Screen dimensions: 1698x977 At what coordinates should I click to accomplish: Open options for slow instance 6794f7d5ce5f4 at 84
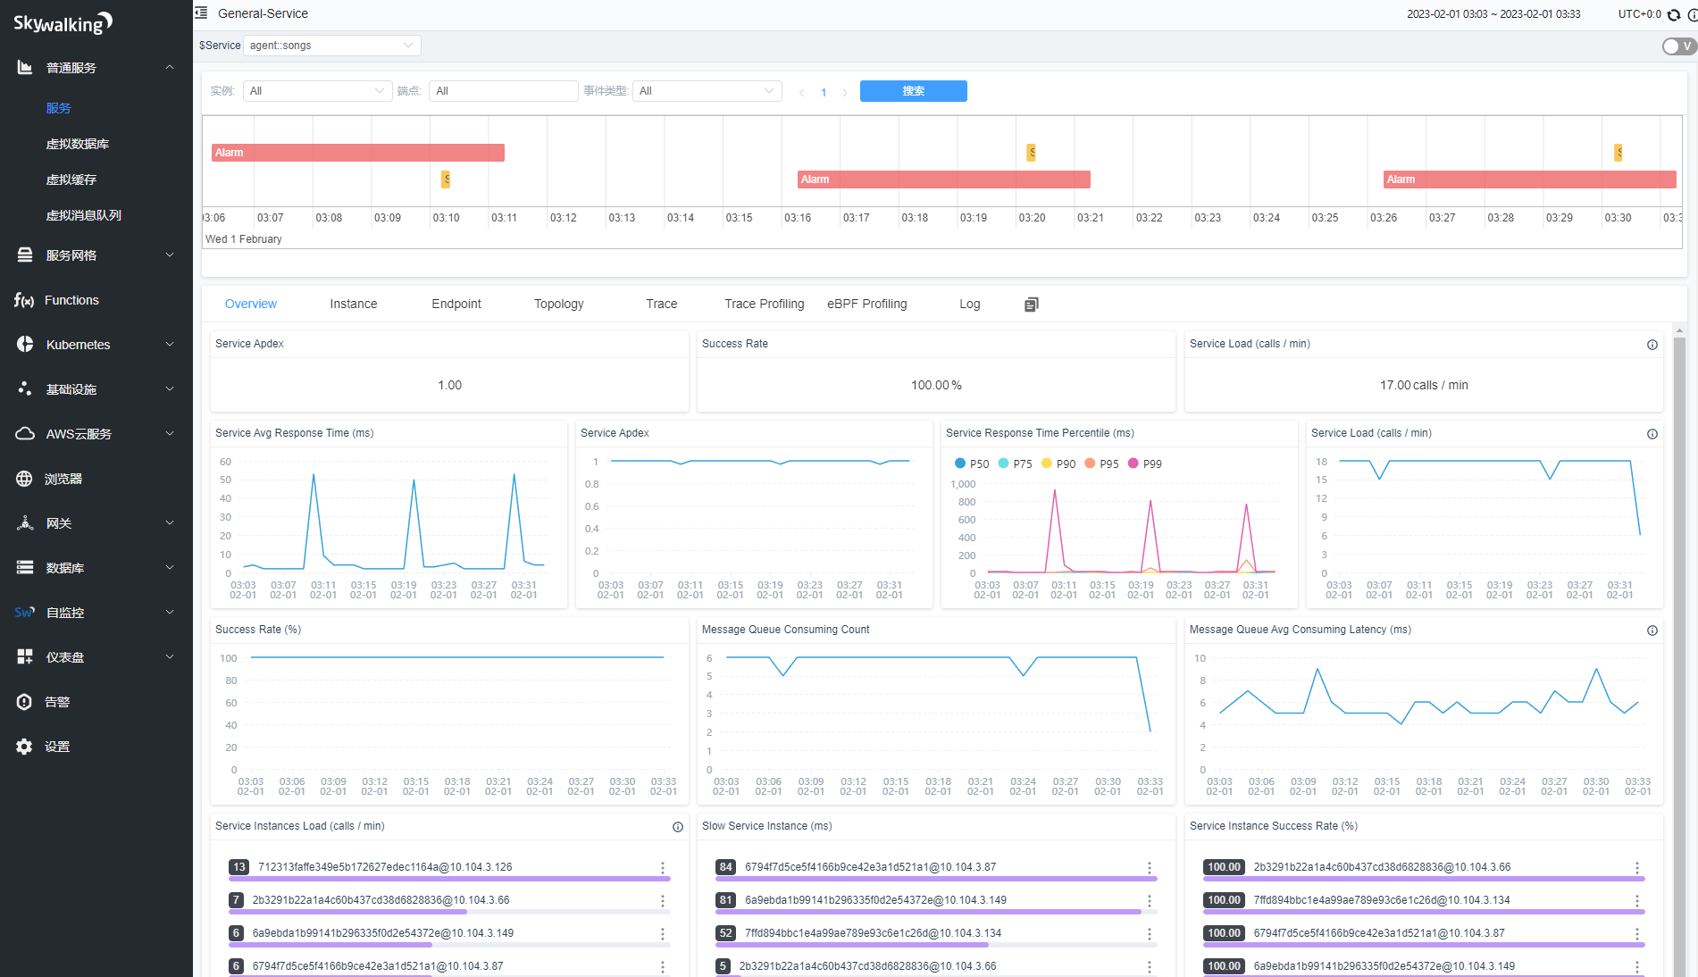click(x=1150, y=867)
